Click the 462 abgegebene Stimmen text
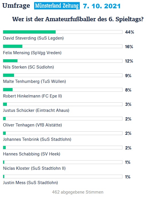The width and height of the screenshot is (146, 197). [78, 192]
